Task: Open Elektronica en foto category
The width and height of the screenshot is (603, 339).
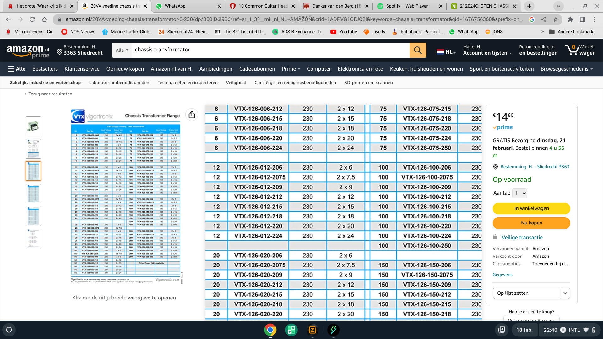Action: [360, 69]
